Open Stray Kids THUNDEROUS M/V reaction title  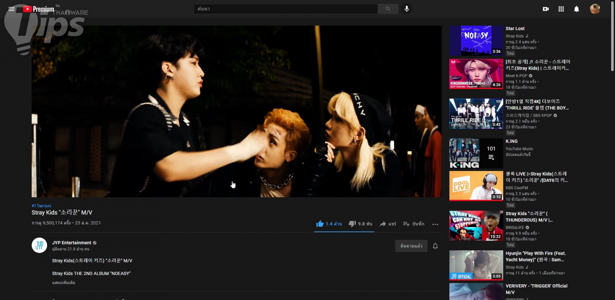[x=529, y=217]
